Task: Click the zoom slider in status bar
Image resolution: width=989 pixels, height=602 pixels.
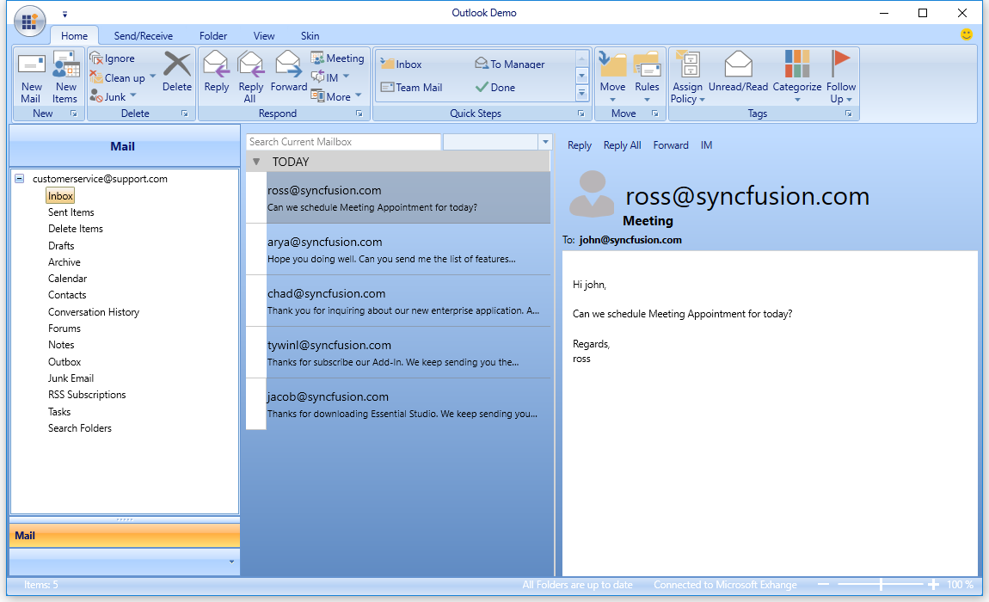Action: point(881,585)
